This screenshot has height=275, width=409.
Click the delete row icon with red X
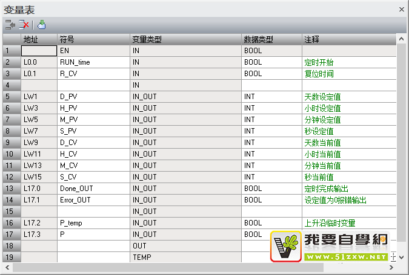24,25
